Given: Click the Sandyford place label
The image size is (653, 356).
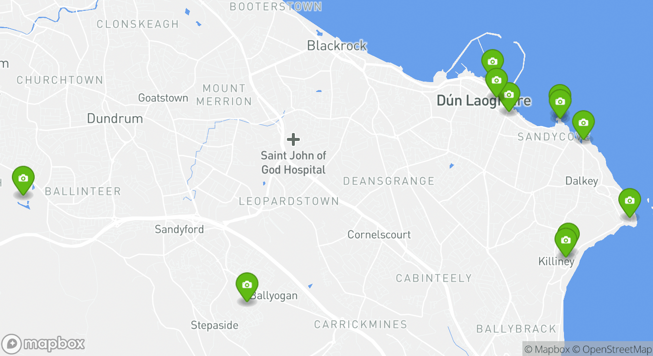Looking at the screenshot, I should [179, 229].
